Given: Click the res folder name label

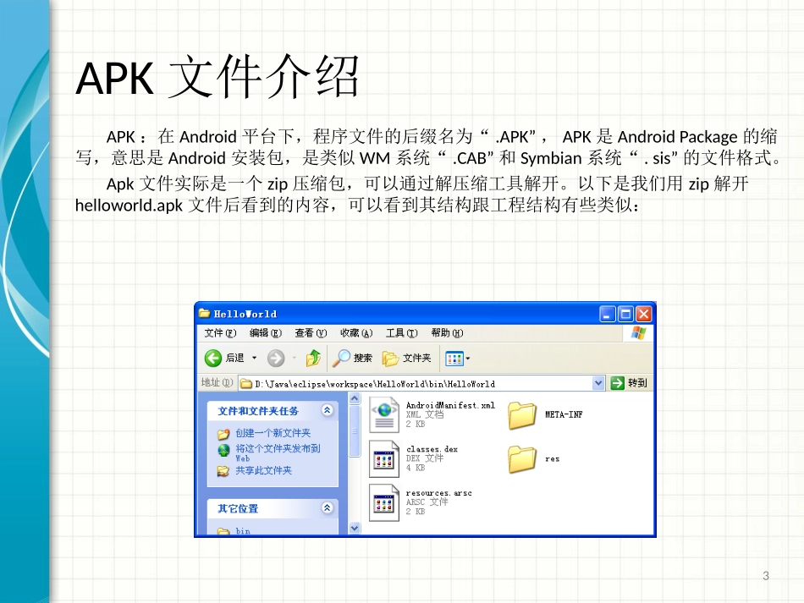Looking at the screenshot, I should [x=553, y=459].
